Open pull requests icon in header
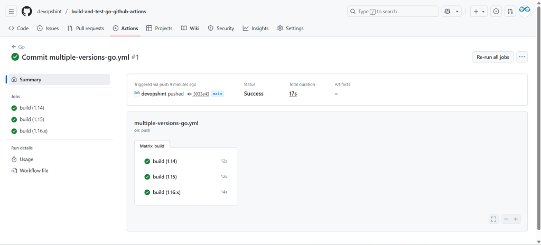This screenshot has height=245, width=541. click(x=510, y=12)
